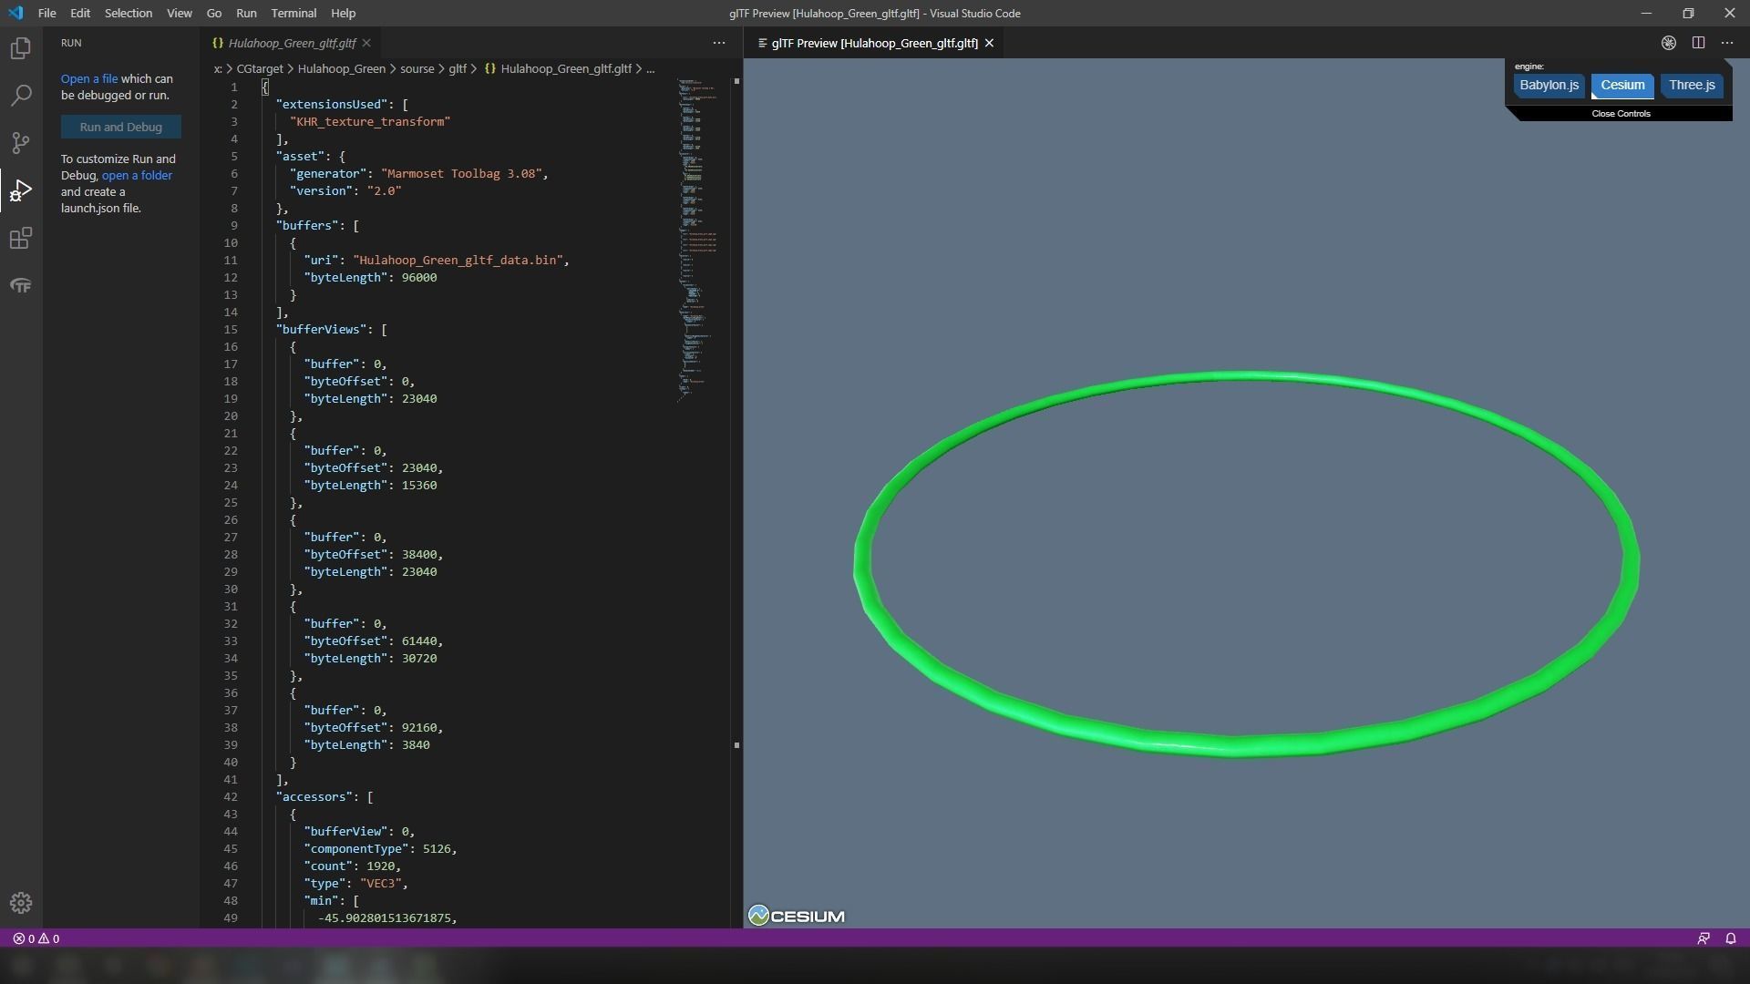Click the 'open a folder' link
Screen dimensions: 1750x984
coord(137,176)
